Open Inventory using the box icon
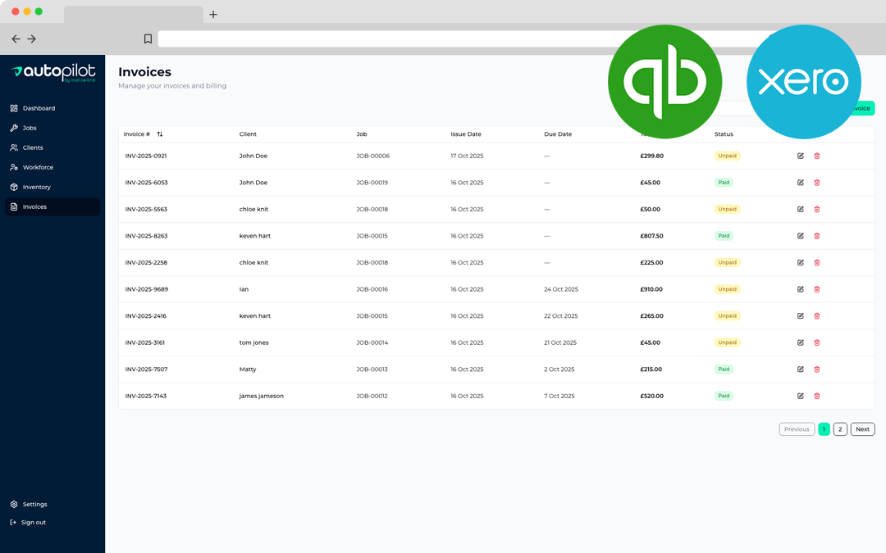The width and height of the screenshot is (886, 553). click(14, 187)
